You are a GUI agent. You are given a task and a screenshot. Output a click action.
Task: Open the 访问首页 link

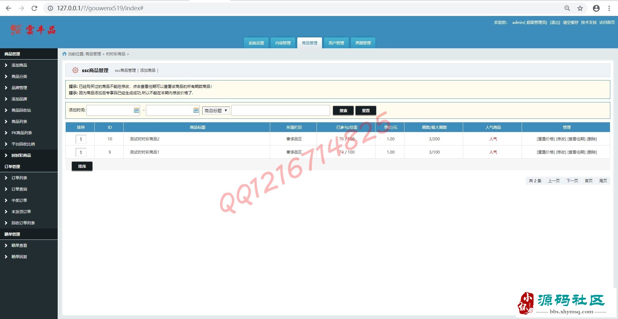pyautogui.click(x=607, y=22)
